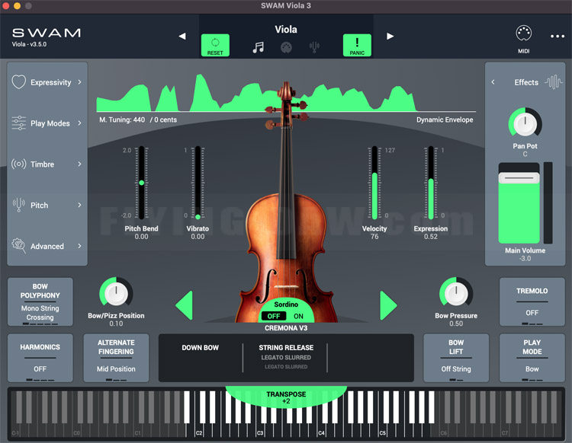The width and height of the screenshot is (572, 443).
Task: Toggle the HARMONICS switch
Action: (40, 358)
